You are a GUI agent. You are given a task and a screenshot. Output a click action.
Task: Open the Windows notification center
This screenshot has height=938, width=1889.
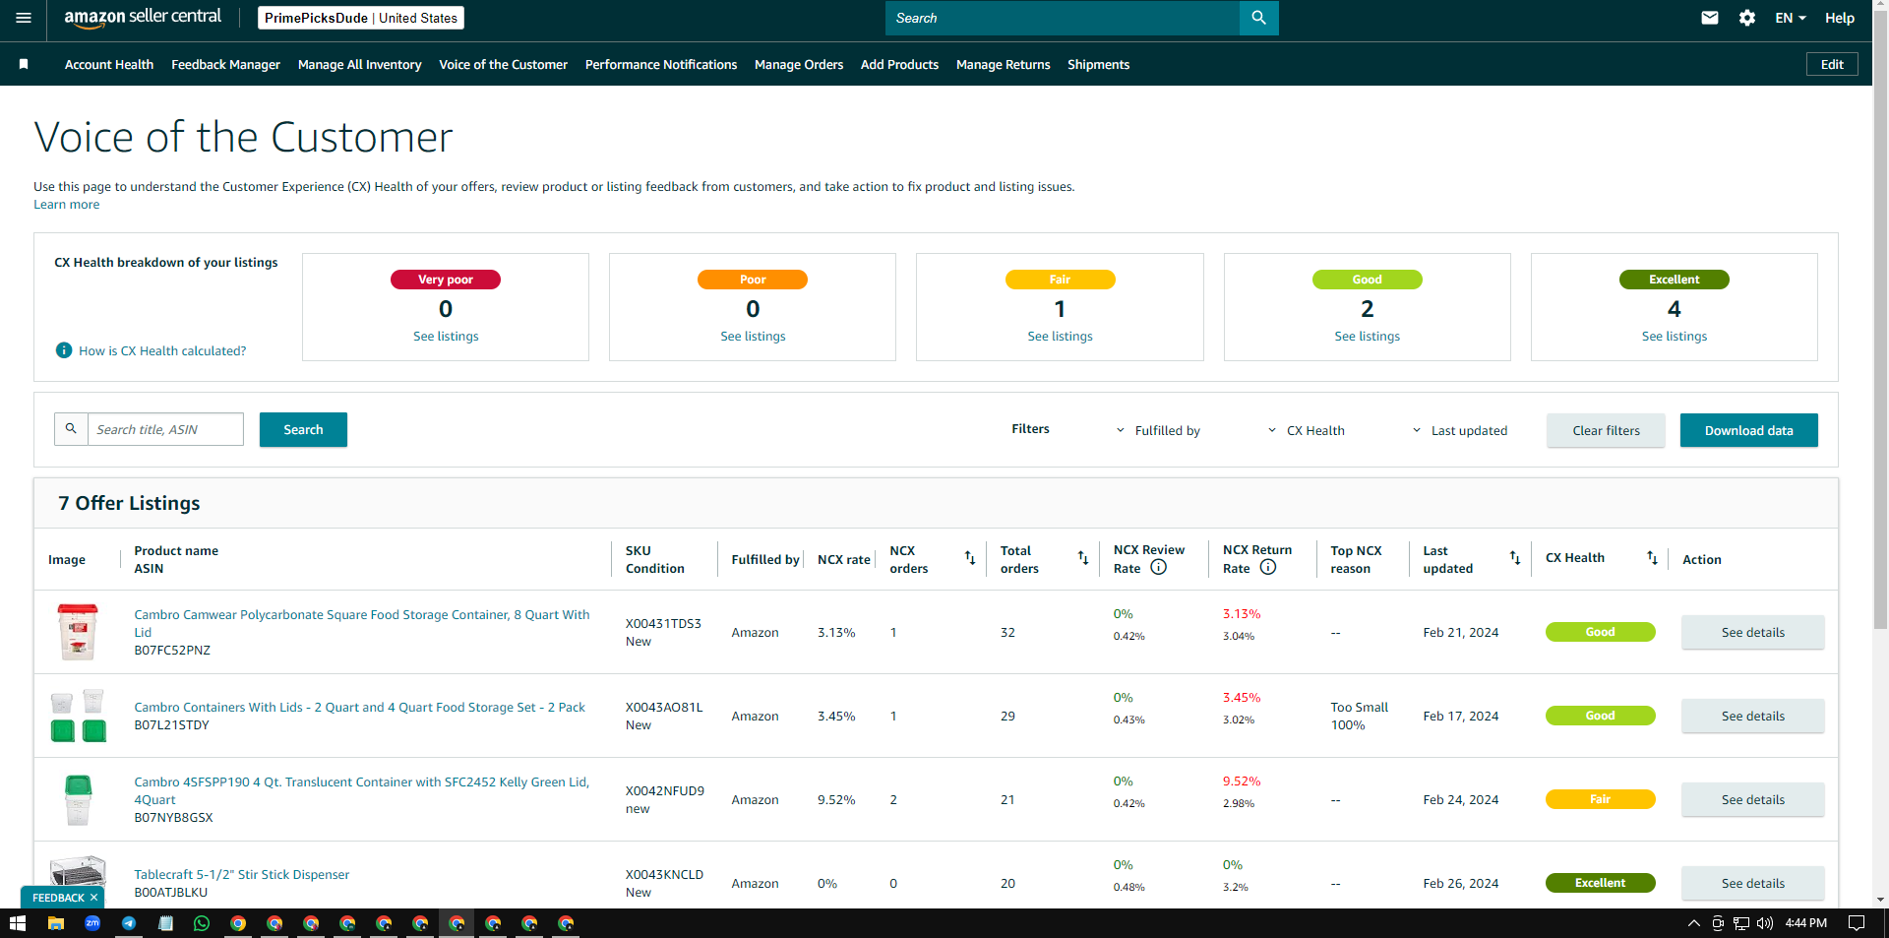coord(1856,923)
